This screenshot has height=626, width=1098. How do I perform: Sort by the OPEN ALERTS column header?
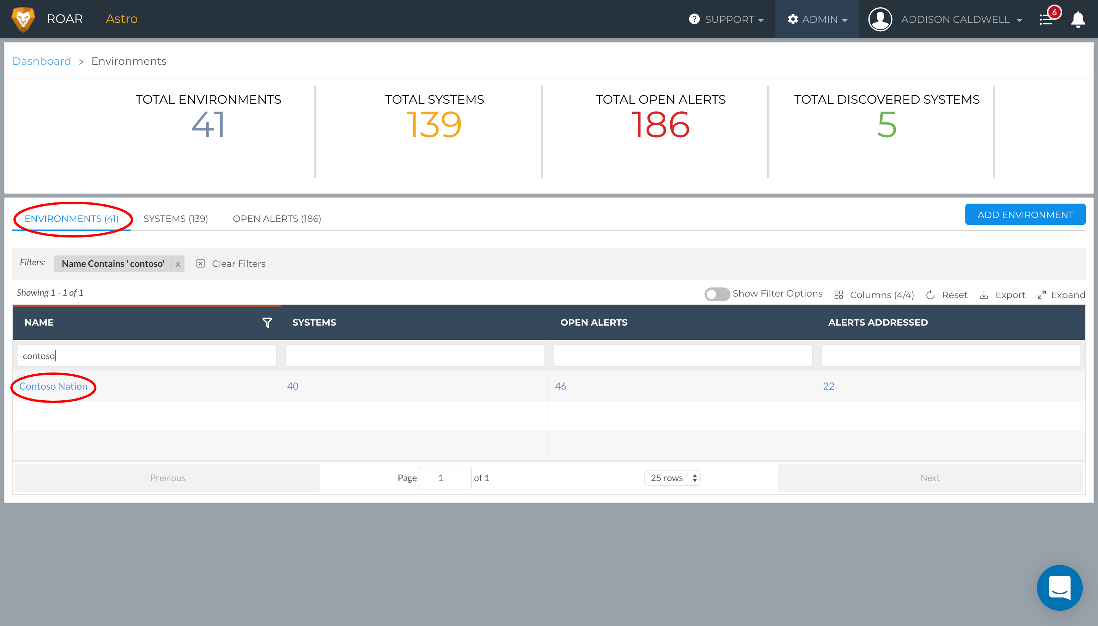(x=594, y=323)
